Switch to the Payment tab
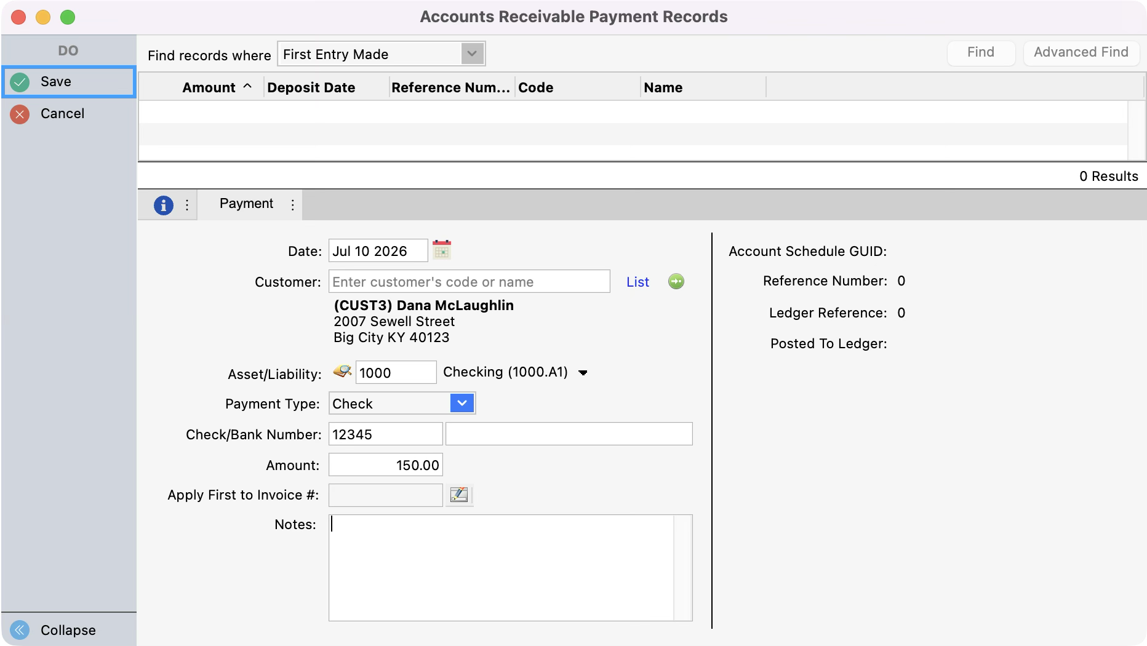This screenshot has height=646, width=1147. 246,204
